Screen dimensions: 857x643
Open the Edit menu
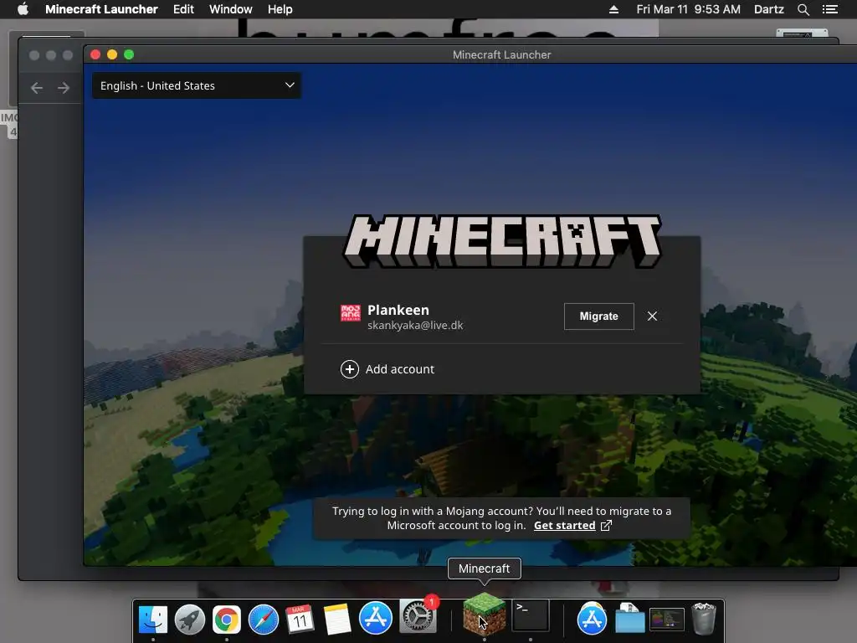[183, 9]
